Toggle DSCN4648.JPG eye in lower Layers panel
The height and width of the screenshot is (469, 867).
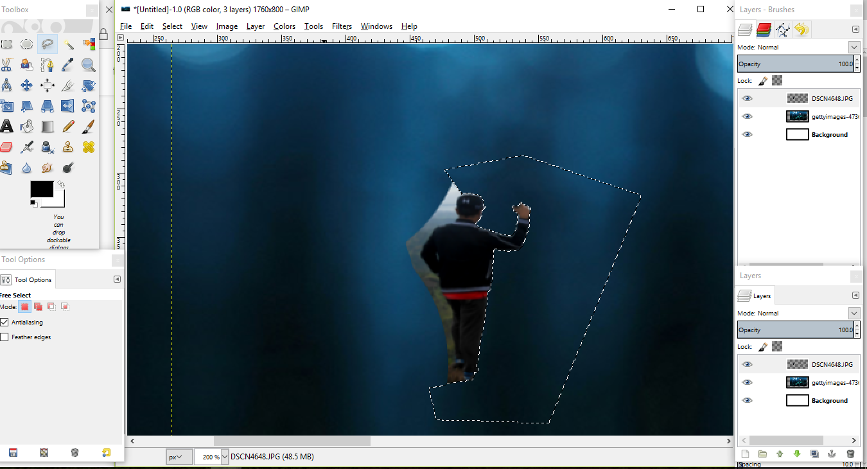747,364
